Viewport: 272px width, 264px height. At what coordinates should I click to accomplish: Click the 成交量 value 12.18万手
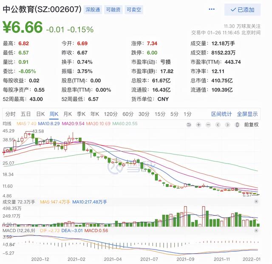223,43
